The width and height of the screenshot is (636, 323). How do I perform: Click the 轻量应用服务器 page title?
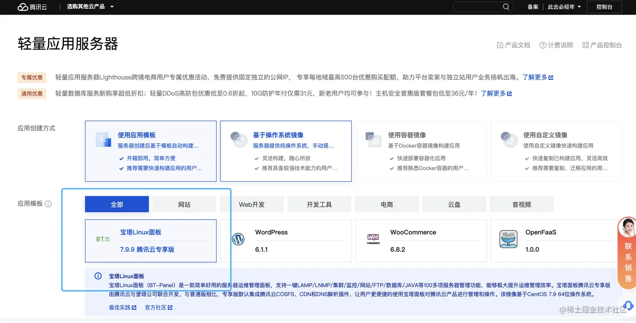[68, 44]
